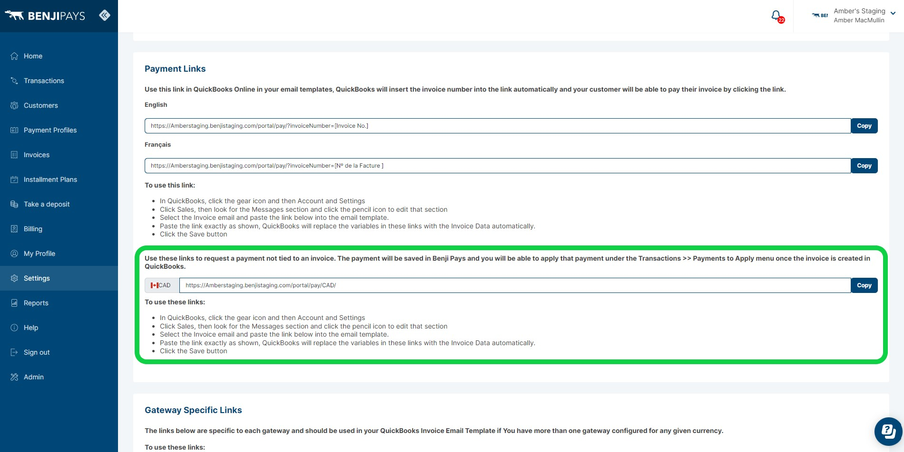904x452 pixels.
Task: Click the Settings gear icon
Action: (x=14, y=278)
